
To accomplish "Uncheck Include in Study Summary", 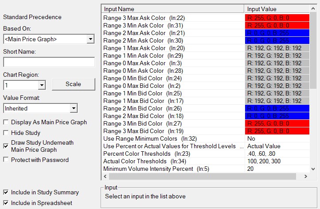I will point(6,193).
